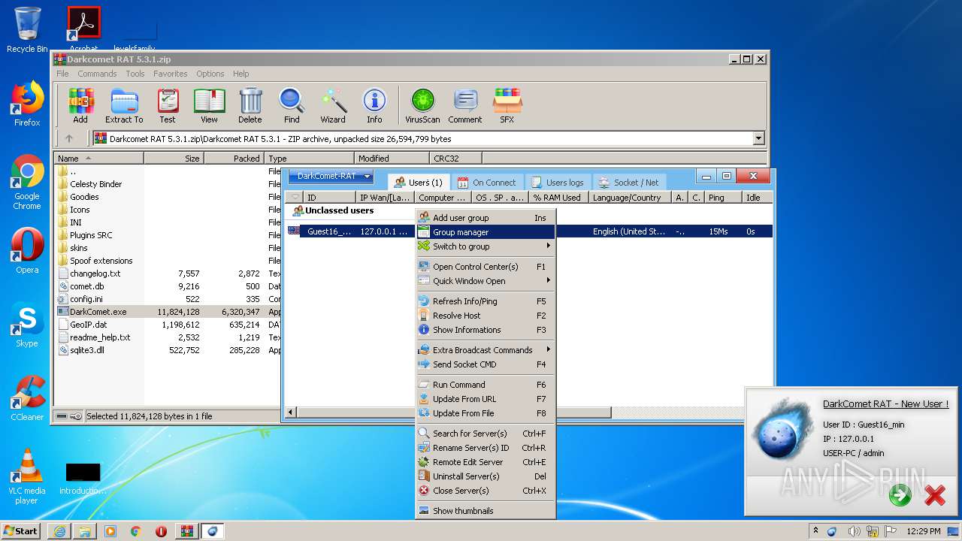Click Internet Explorer taskbar icon

59,531
